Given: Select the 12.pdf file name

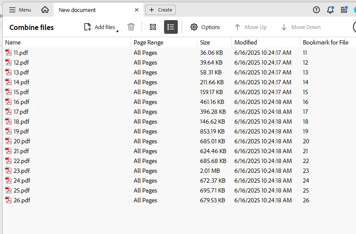Looking at the screenshot, I should pos(21,62).
